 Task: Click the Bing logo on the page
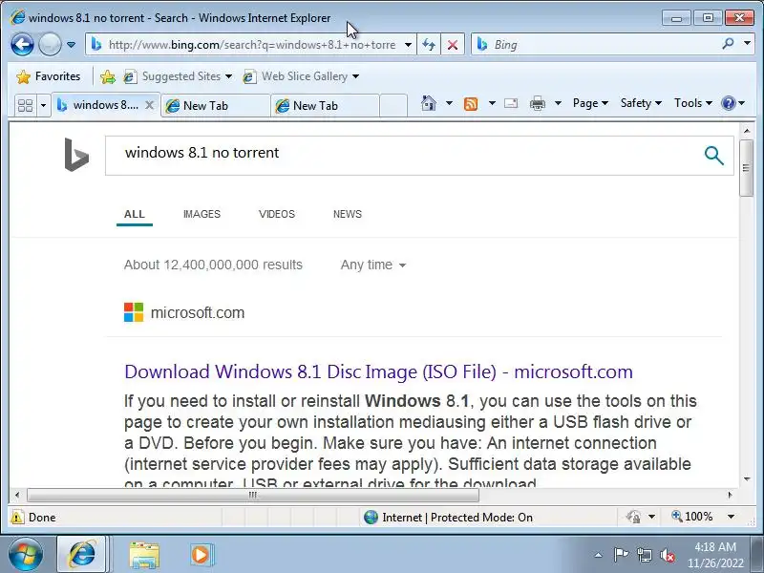[76, 155]
